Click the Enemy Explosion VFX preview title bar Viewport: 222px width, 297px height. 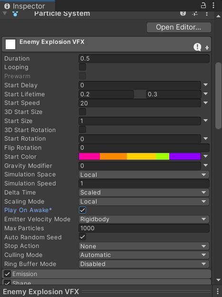coord(107,291)
